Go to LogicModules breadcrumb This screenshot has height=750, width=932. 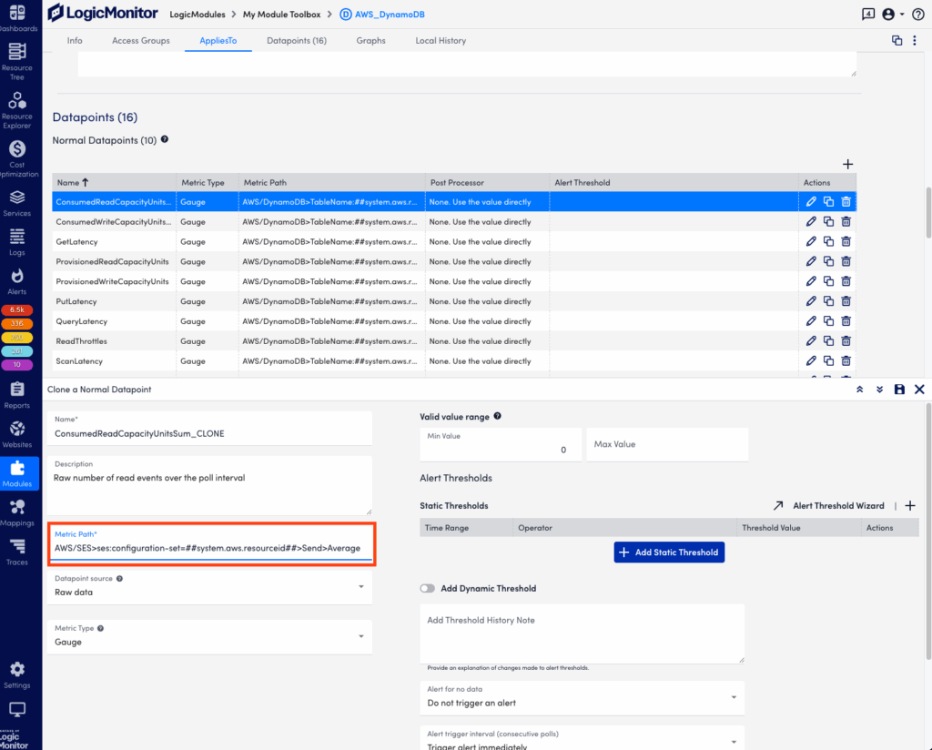tap(198, 15)
